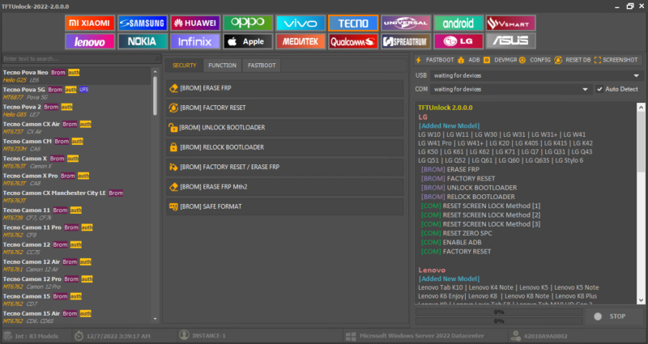Open the Oppo brand section
Screen dimensions: 648x344
tap(248, 23)
